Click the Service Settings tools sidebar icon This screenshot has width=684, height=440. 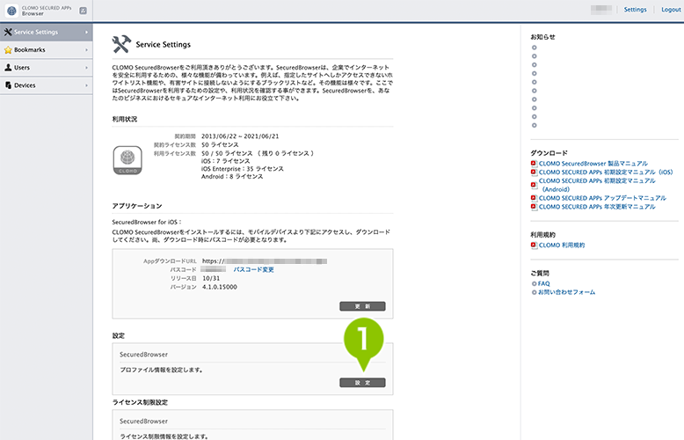click(8, 32)
